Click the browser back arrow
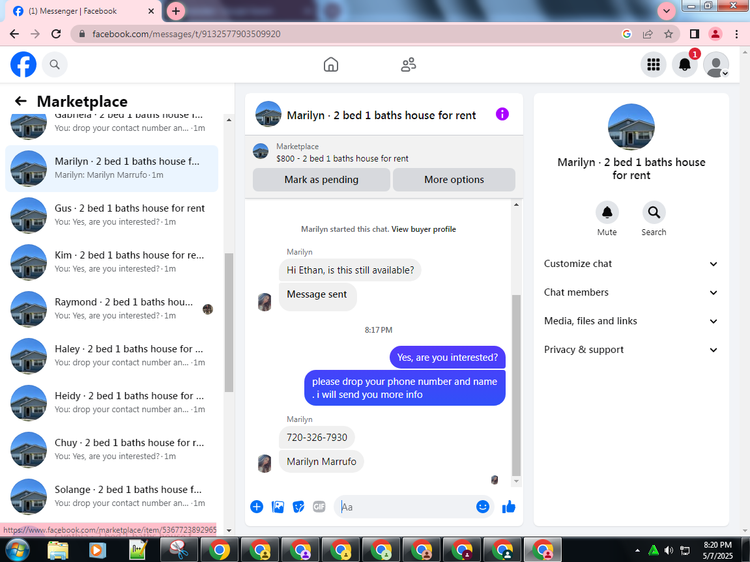The width and height of the screenshot is (750, 562). click(14, 34)
